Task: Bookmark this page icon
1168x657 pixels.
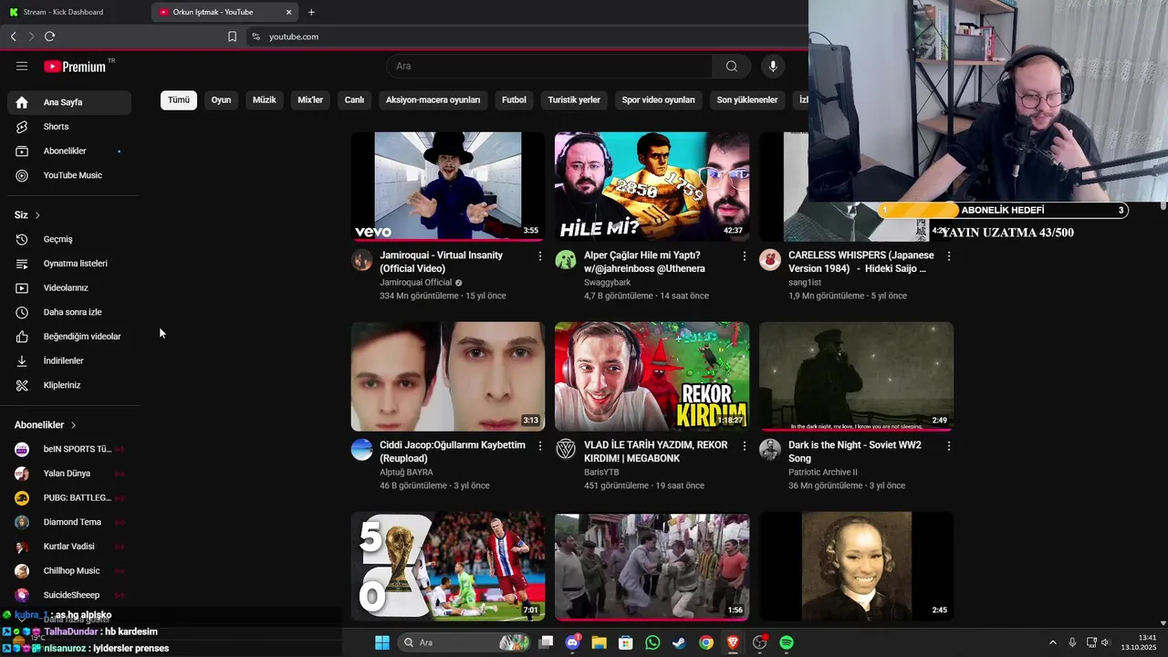Action: [x=232, y=36]
